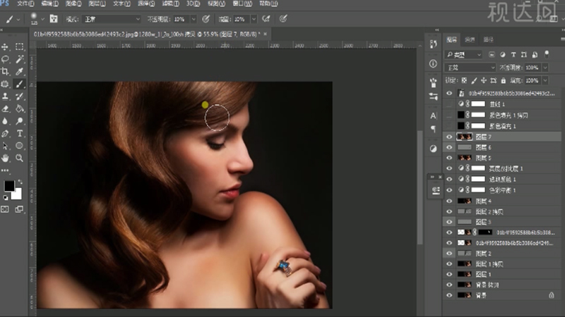Select the Path Selection tool
Screen dimensions: 565x317
(x=5, y=146)
